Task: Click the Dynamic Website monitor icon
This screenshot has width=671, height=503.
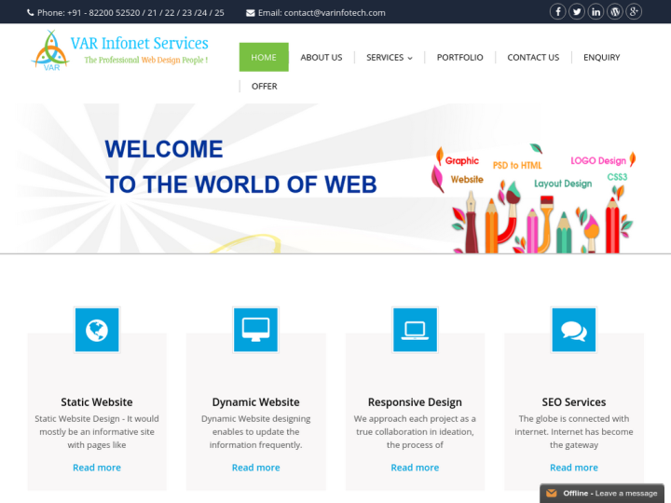Action: pyautogui.click(x=256, y=330)
